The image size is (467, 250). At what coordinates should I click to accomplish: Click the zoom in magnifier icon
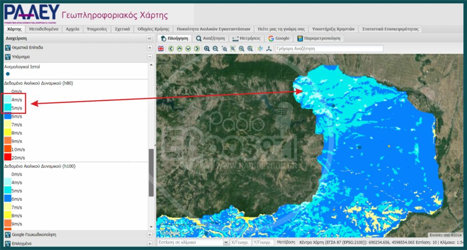coord(207,48)
